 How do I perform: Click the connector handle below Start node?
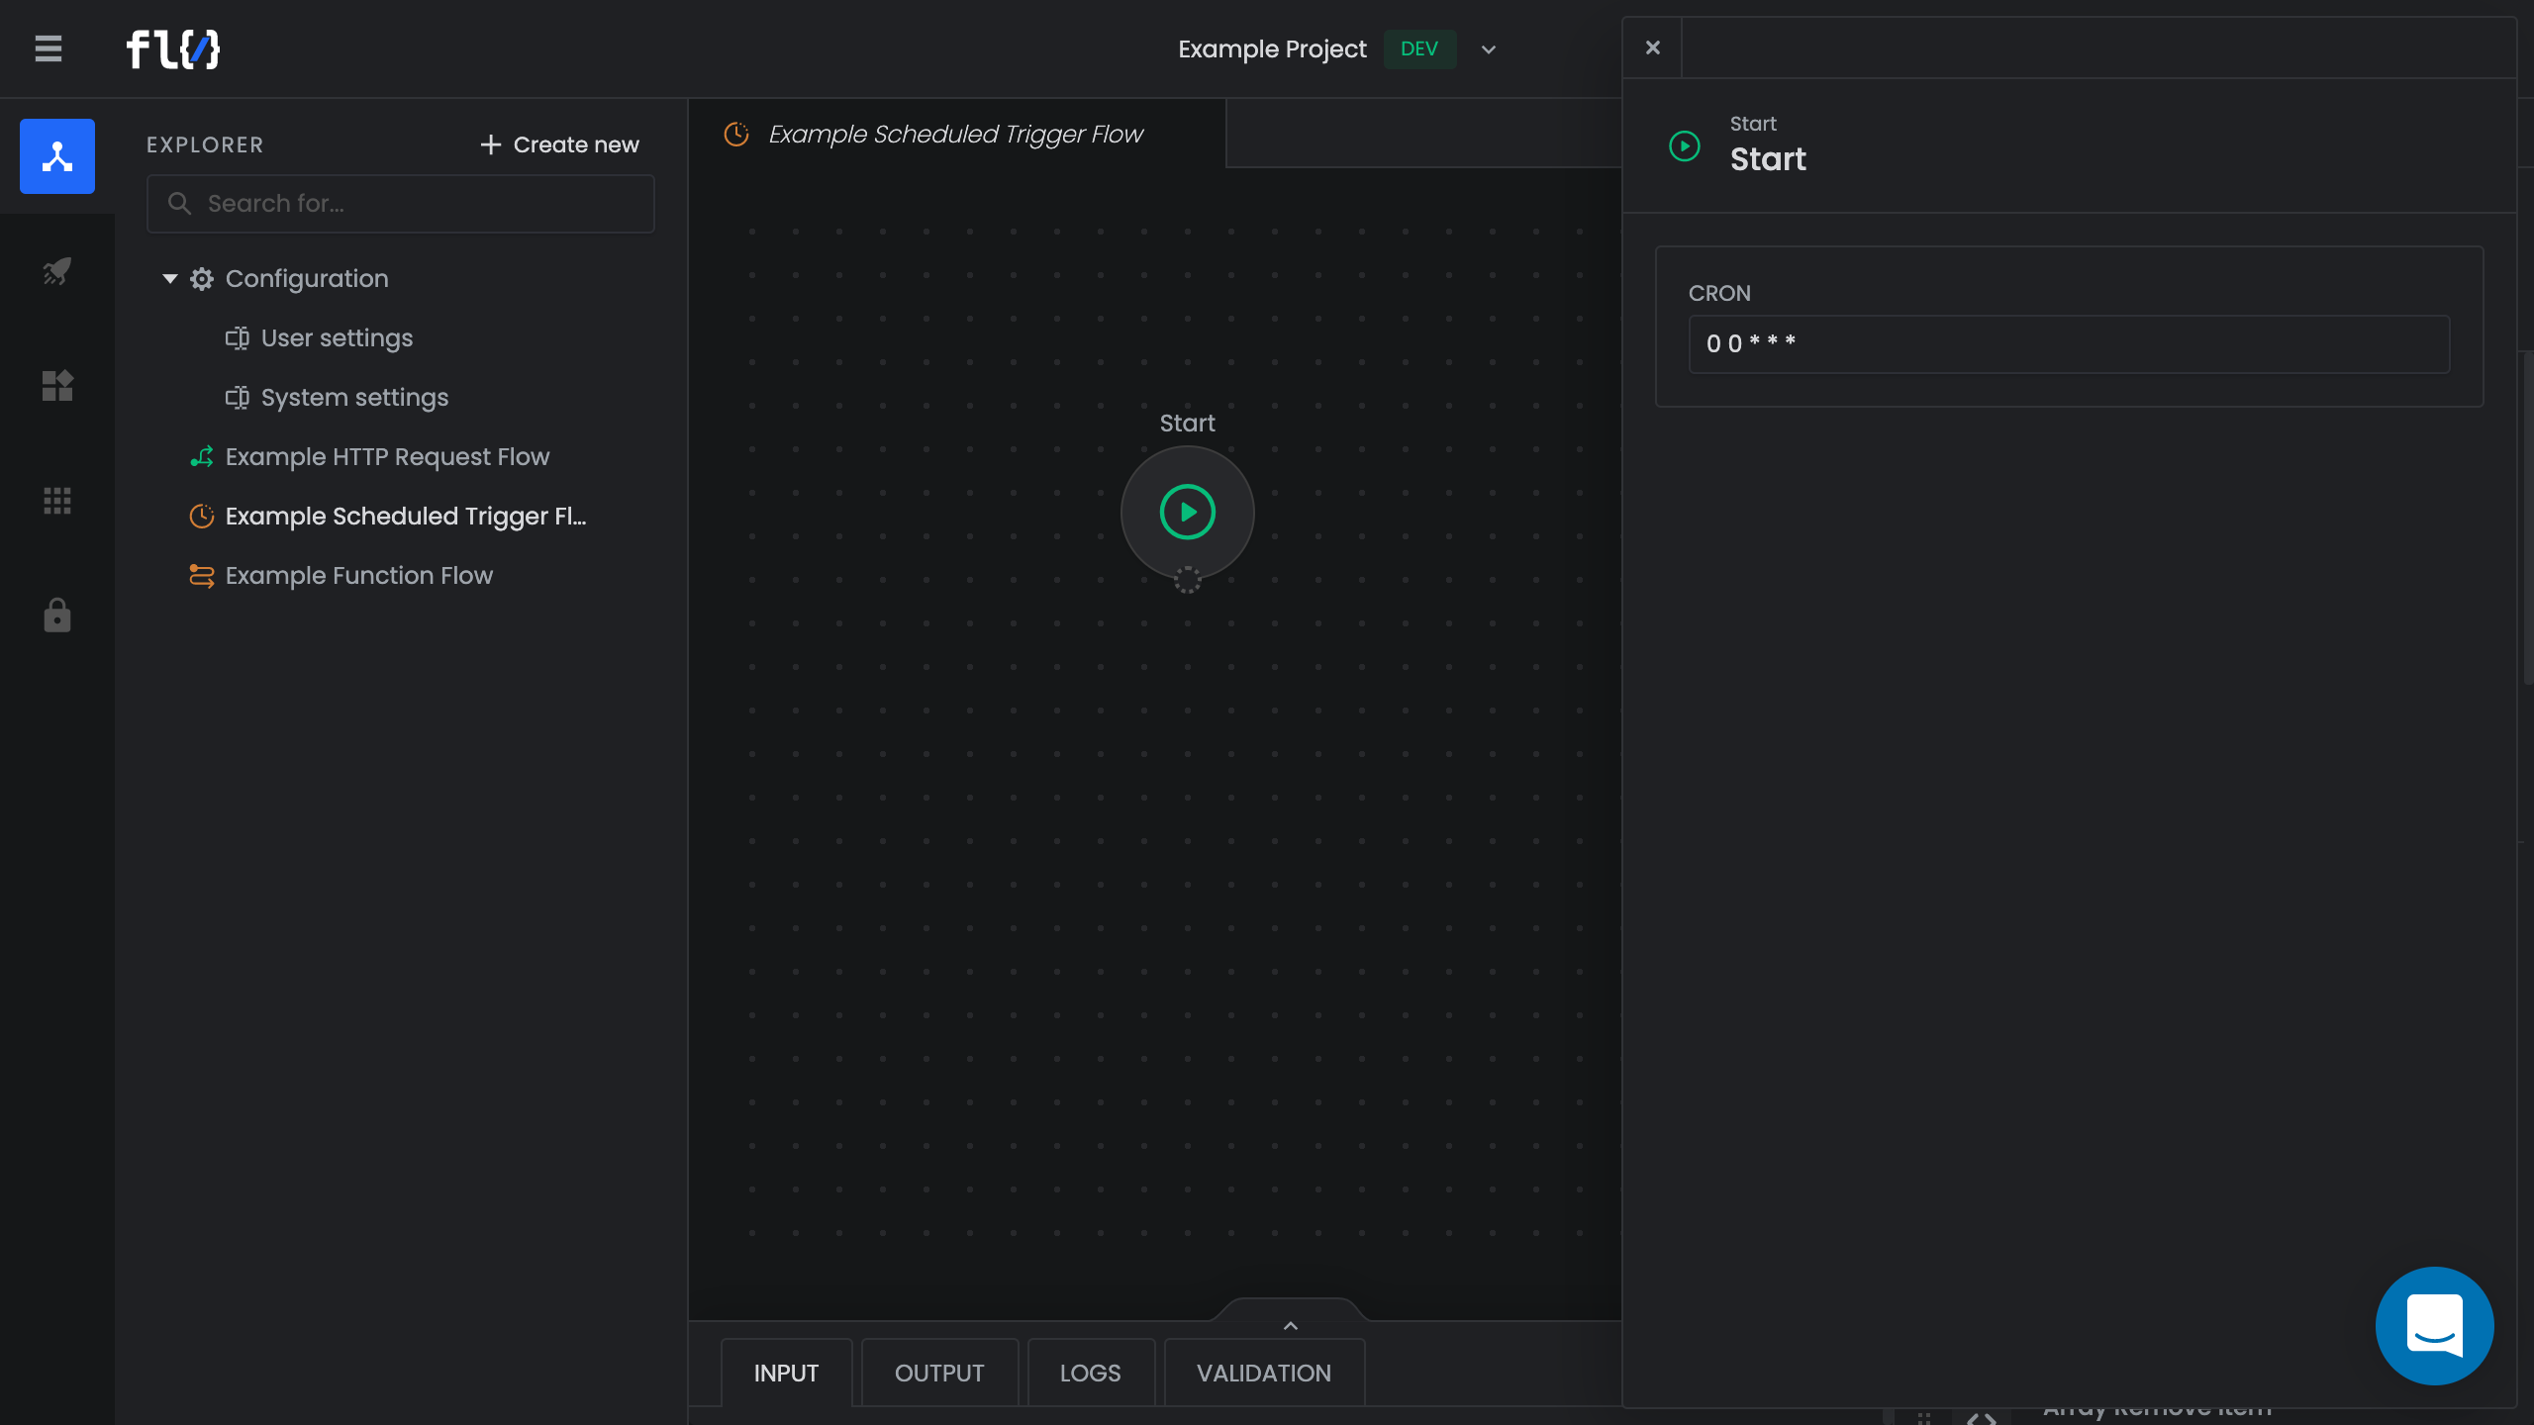tap(1187, 580)
